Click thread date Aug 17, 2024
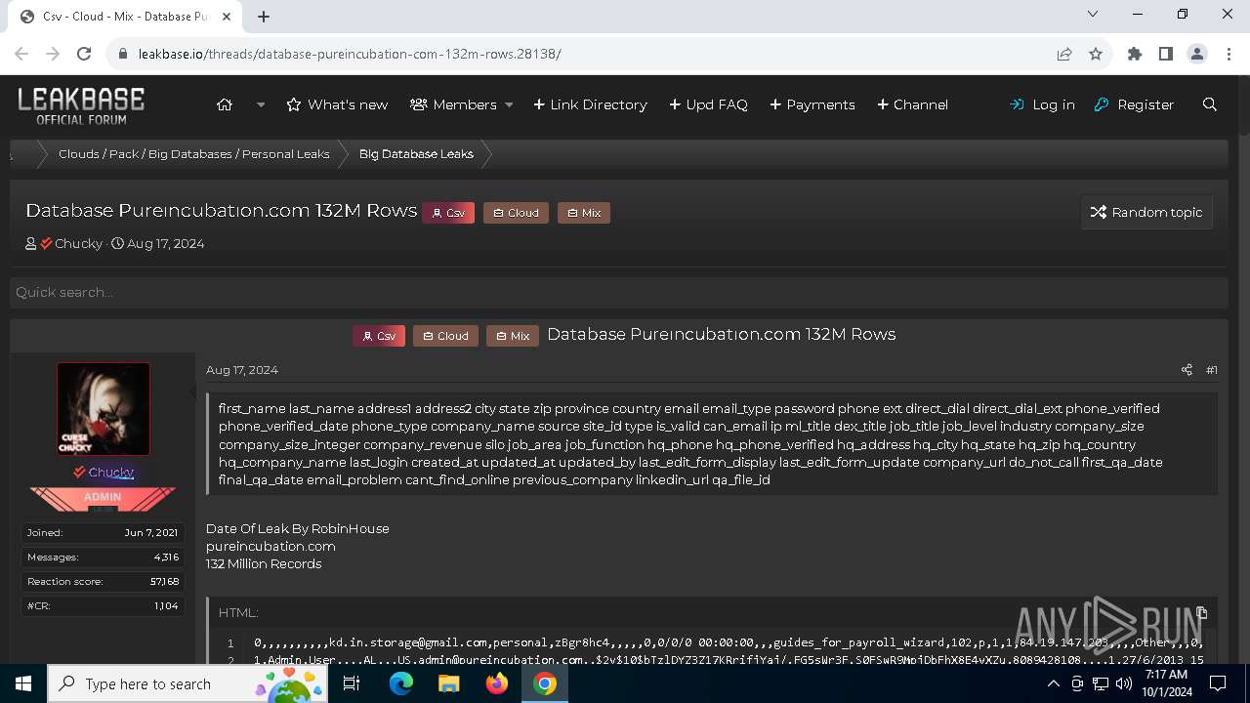This screenshot has height=703, width=1250. [165, 244]
